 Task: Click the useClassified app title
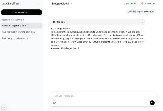point(10,3)
